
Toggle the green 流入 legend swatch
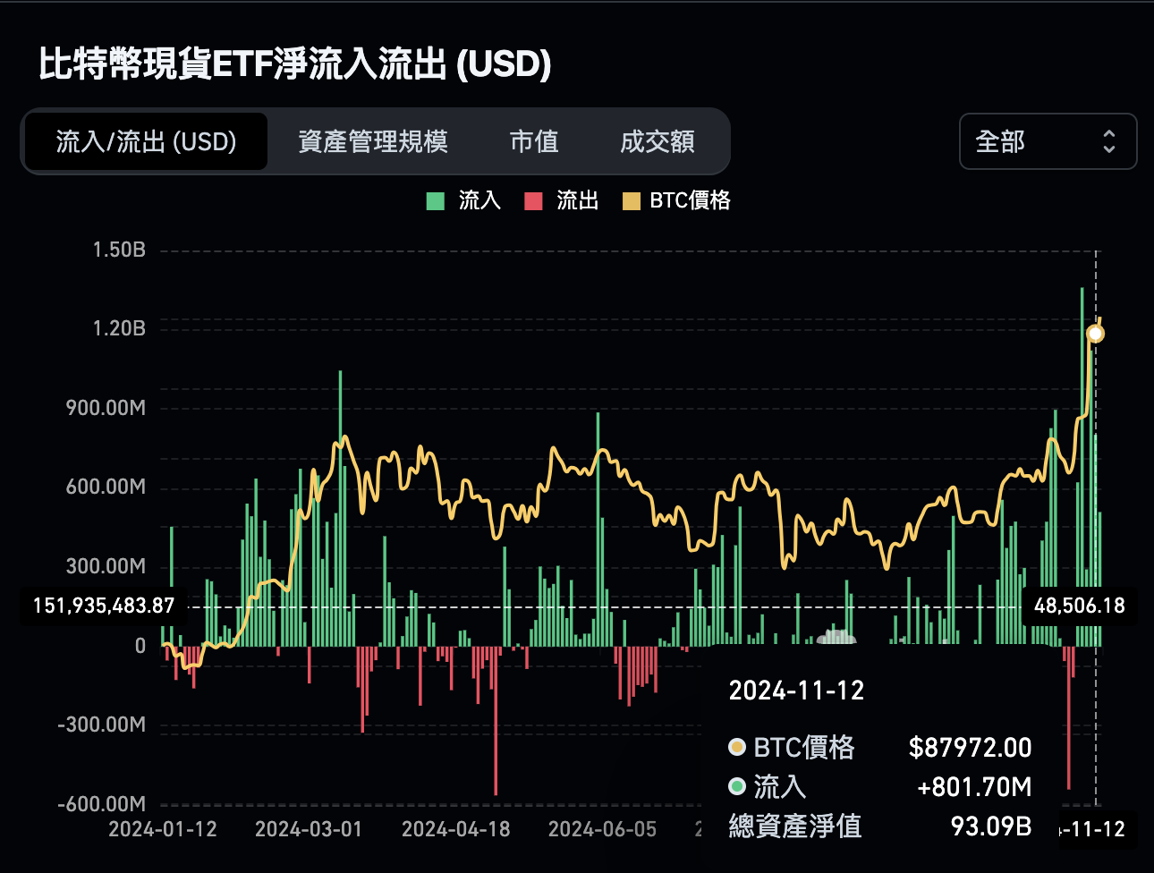436,201
